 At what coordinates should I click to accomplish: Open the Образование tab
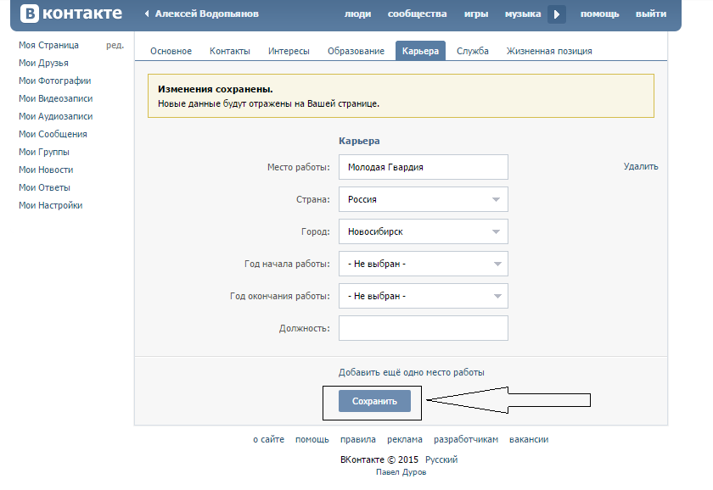point(356,51)
